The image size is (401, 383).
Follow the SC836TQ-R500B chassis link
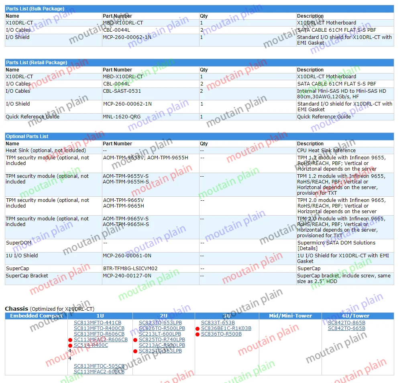pyautogui.click(x=221, y=334)
